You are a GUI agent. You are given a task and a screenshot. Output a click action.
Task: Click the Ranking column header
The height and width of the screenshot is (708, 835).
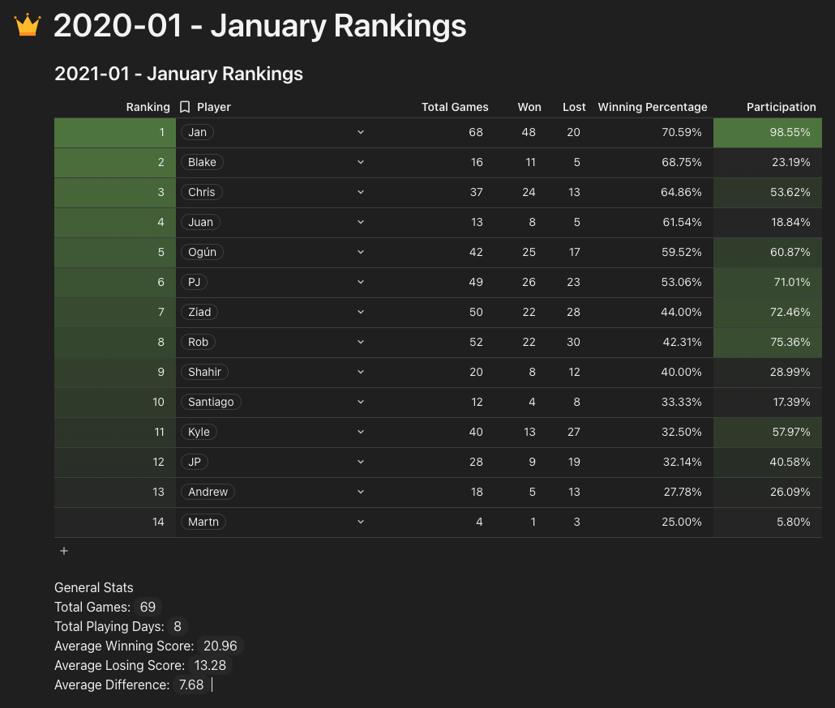click(x=148, y=107)
